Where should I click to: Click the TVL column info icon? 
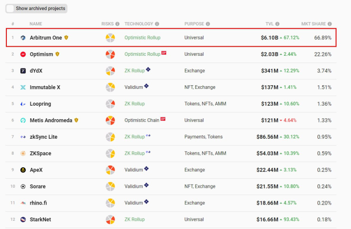coord(277,24)
